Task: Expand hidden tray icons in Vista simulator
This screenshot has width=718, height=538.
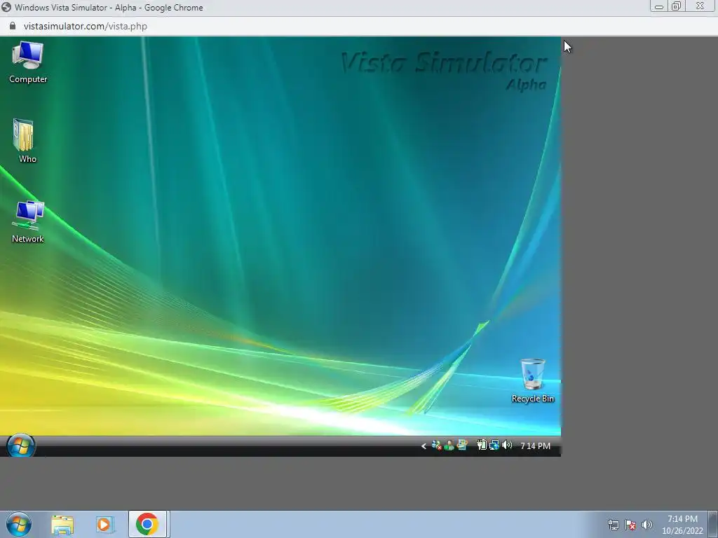Action: pos(424,446)
